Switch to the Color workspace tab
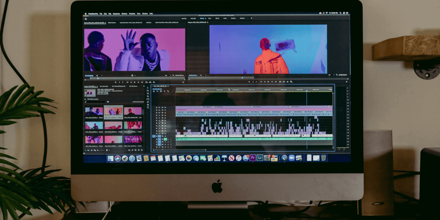The image size is (440, 220). (x=210, y=18)
